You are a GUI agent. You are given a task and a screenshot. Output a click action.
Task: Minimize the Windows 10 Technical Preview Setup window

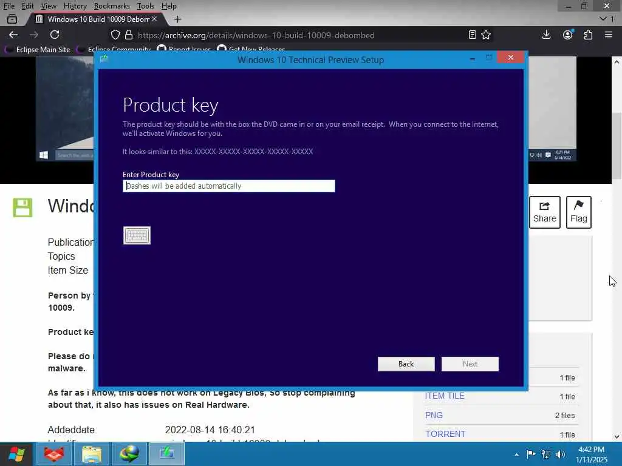[473, 58]
